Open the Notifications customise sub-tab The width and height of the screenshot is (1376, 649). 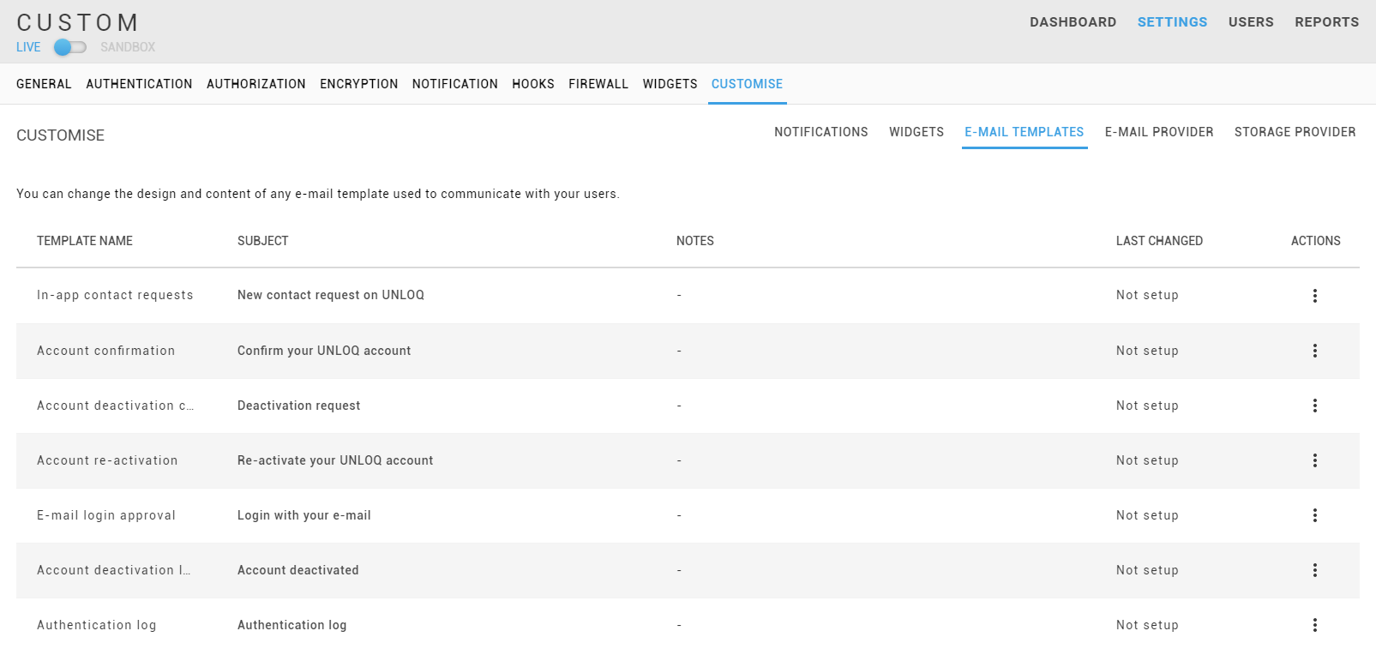(820, 132)
